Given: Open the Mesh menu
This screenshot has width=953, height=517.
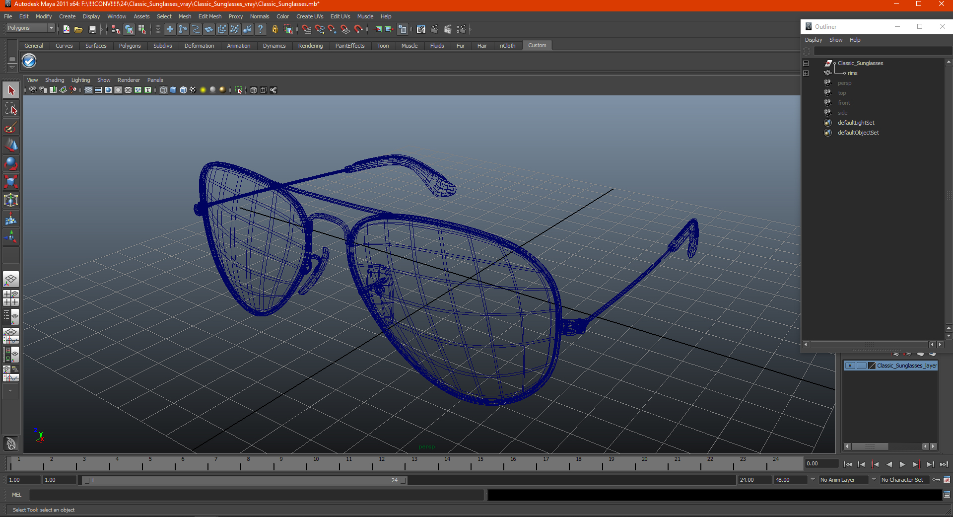Looking at the screenshot, I should 185,16.
